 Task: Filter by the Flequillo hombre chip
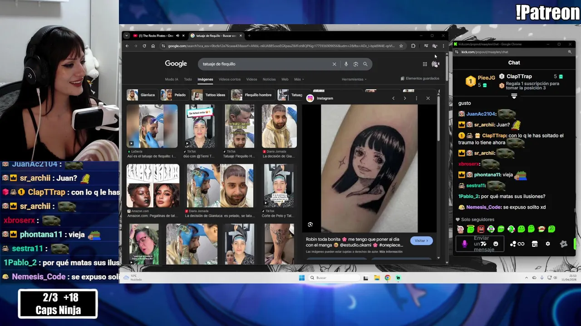pyautogui.click(x=252, y=95)
